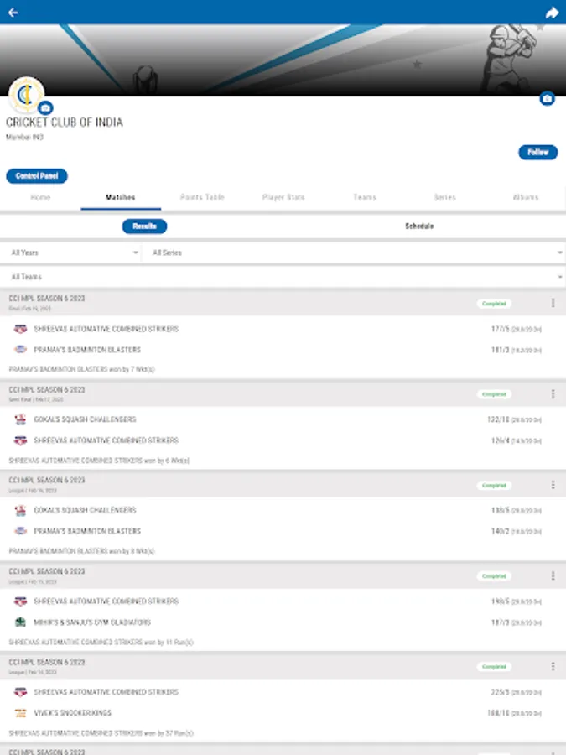The image size is (566, 755).
Task: Open result 'Shreevas won by 6 Wkt(s)'
Action: (99, 461)
